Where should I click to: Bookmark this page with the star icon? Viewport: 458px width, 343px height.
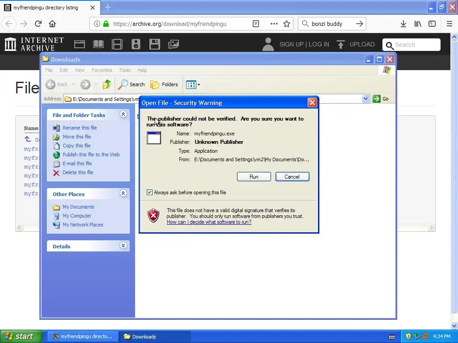[287, 24]
